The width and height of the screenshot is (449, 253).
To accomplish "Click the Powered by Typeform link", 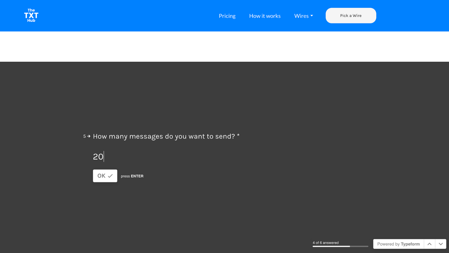I will tap(398, 244).
